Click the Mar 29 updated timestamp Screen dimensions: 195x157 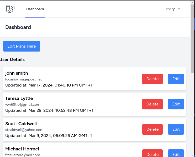[49, 110]
